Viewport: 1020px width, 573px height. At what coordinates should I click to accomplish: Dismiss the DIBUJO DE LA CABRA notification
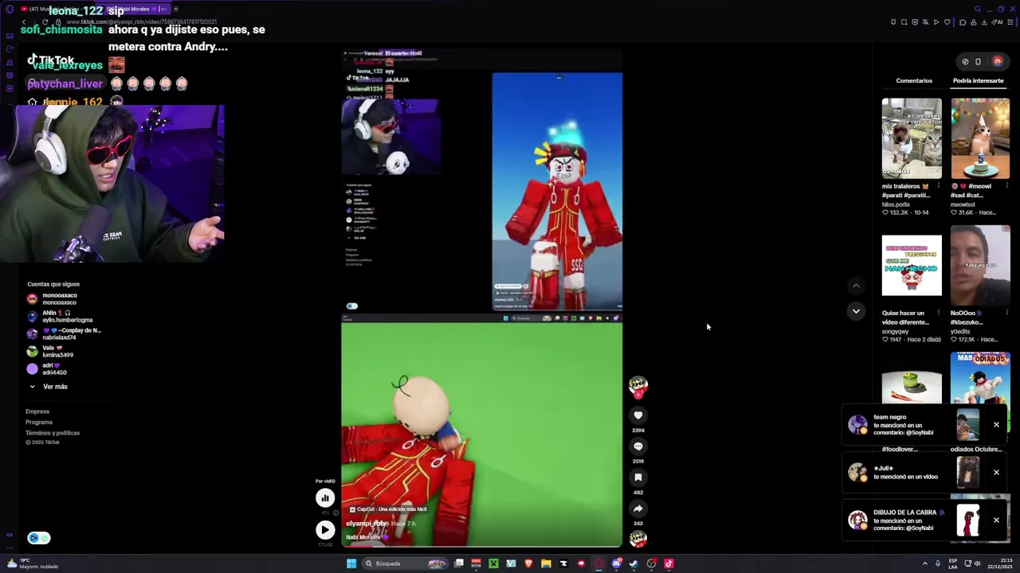(x=996, y=520)
